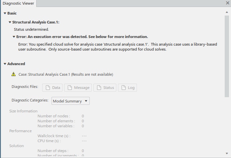Close the Diagnostic Viewer panel
The height and width of the screenshot is (158, 231).
click(228, 3)
